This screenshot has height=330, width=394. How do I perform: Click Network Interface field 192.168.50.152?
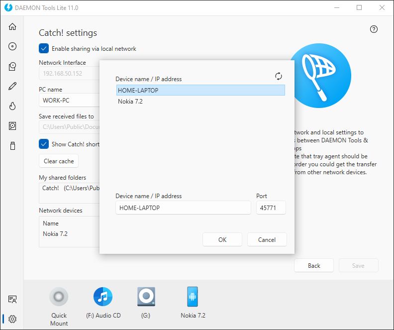point(69,73)
